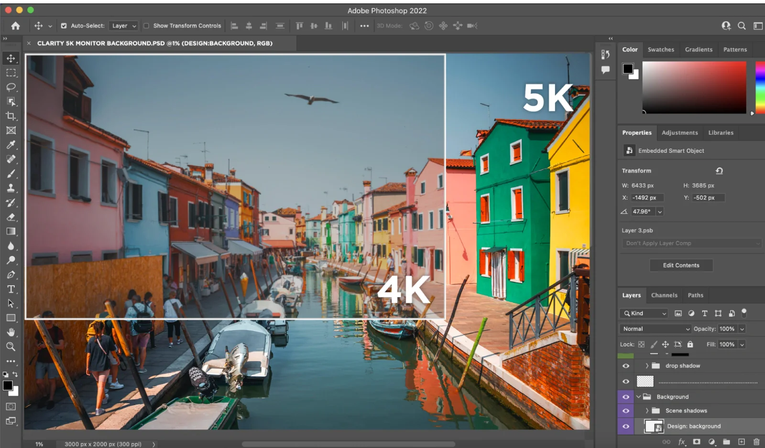Click the Reset Transform icon
Viewport: 765px width, 448px height.
[719, 171]
